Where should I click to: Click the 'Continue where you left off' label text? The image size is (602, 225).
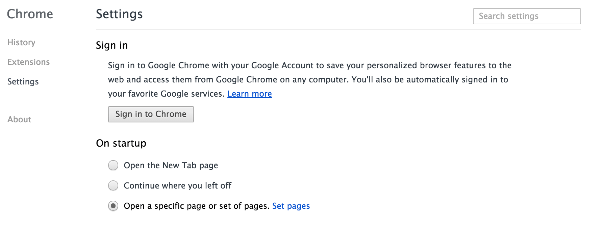tap(177, 186)
